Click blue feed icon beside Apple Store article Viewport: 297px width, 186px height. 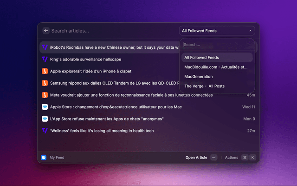coord(45,107)
